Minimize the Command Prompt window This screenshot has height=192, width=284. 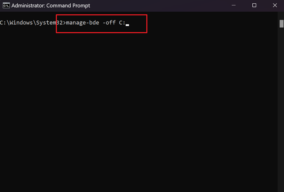coord(234,5)
